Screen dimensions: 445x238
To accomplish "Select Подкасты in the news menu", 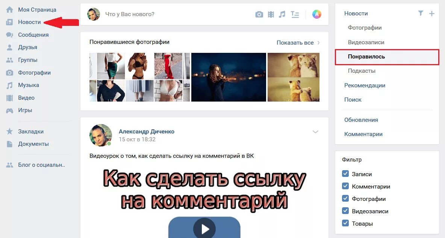I will [x=362, y=71].
